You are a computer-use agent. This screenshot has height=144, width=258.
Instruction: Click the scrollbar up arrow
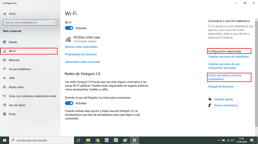[256, 20]
